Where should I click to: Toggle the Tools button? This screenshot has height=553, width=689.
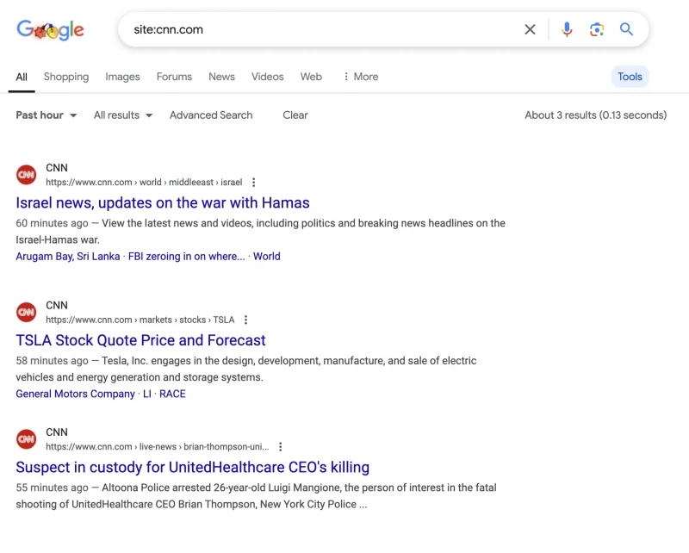(x=630, y=77)
